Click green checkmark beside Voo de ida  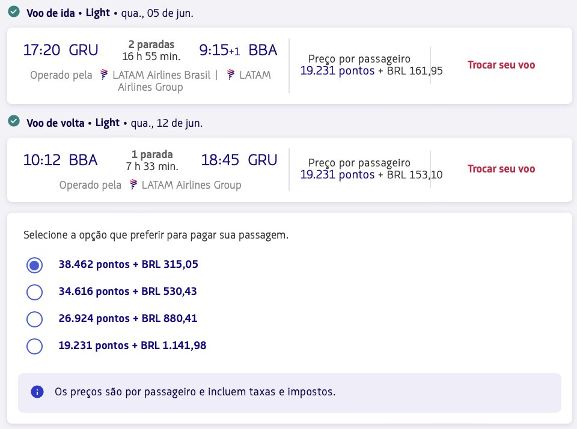(14, 12)
